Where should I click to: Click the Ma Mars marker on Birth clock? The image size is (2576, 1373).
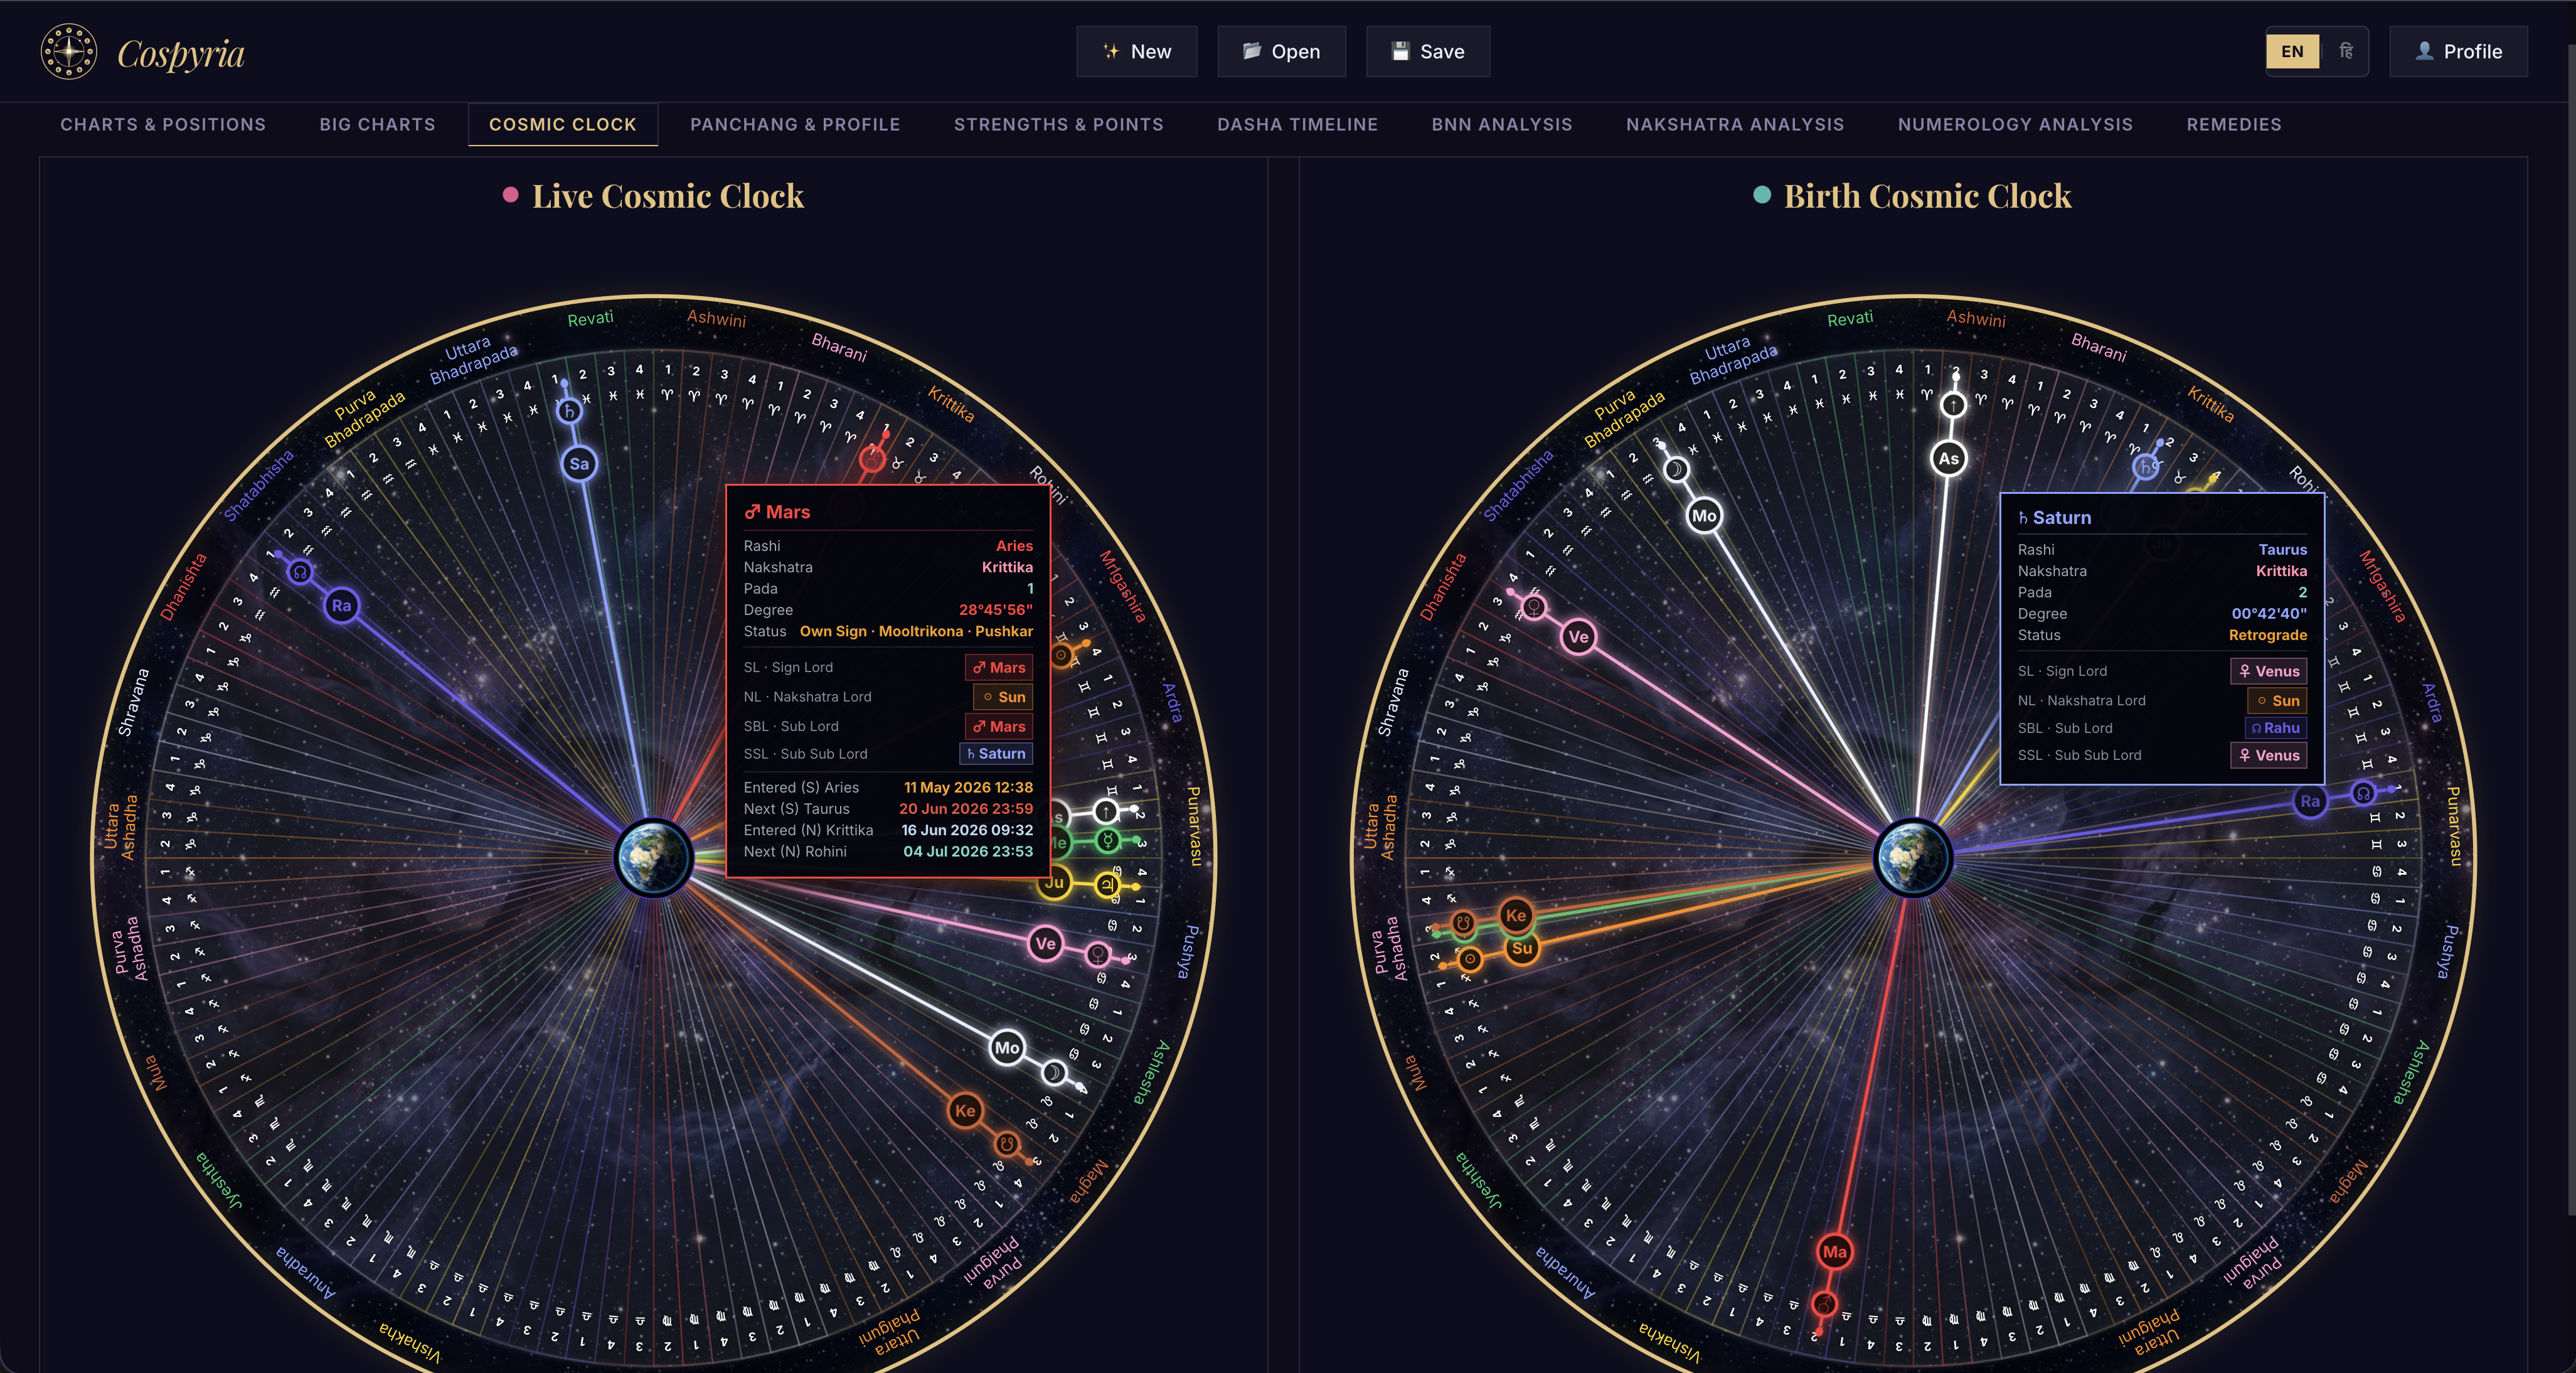(1835, 1252)
